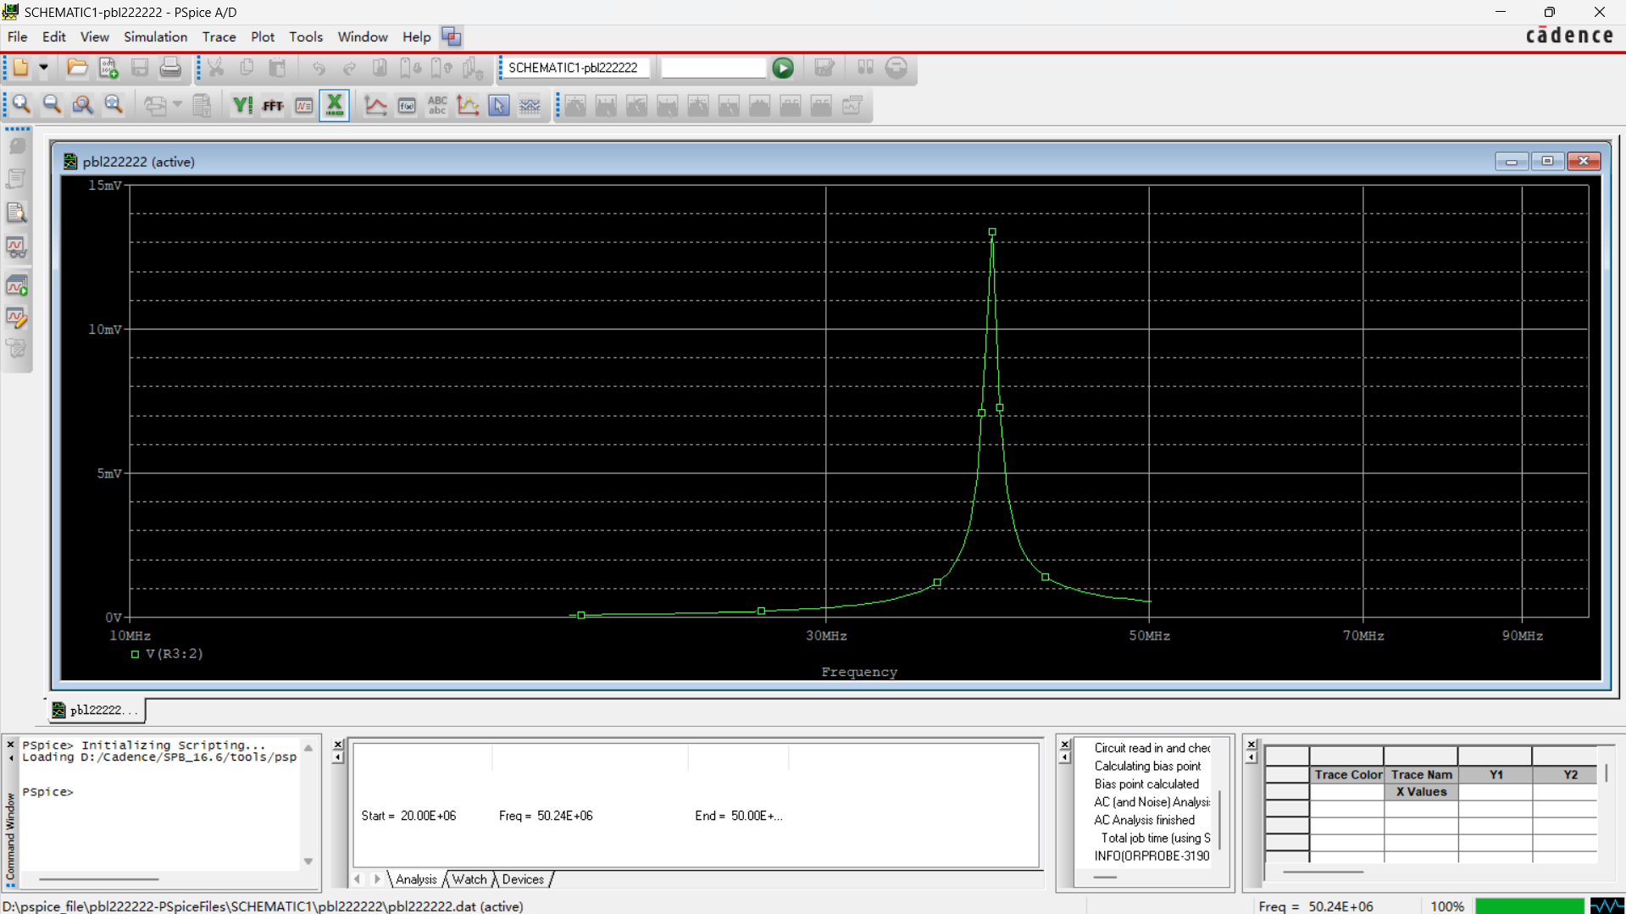Click the tab scroll left arrow near Analysis
The height and width of the screenshot is (914, 1626).
coord(358,879)
